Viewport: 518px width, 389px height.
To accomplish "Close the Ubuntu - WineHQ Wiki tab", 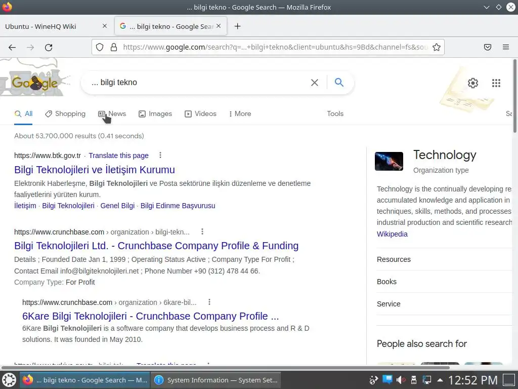I will [x=105, y=26].
